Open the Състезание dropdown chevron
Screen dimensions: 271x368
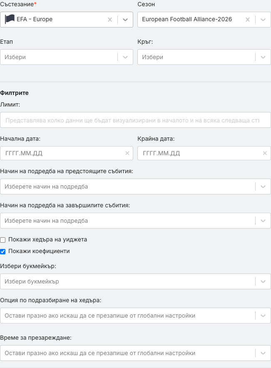click(x=125, y=20)
